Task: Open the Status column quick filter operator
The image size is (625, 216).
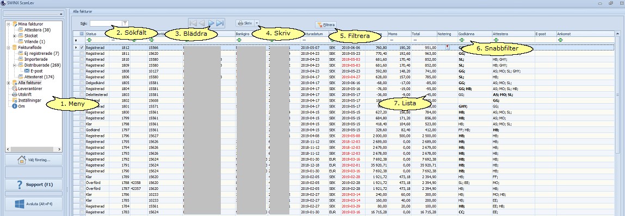Action: coord(89,40)
